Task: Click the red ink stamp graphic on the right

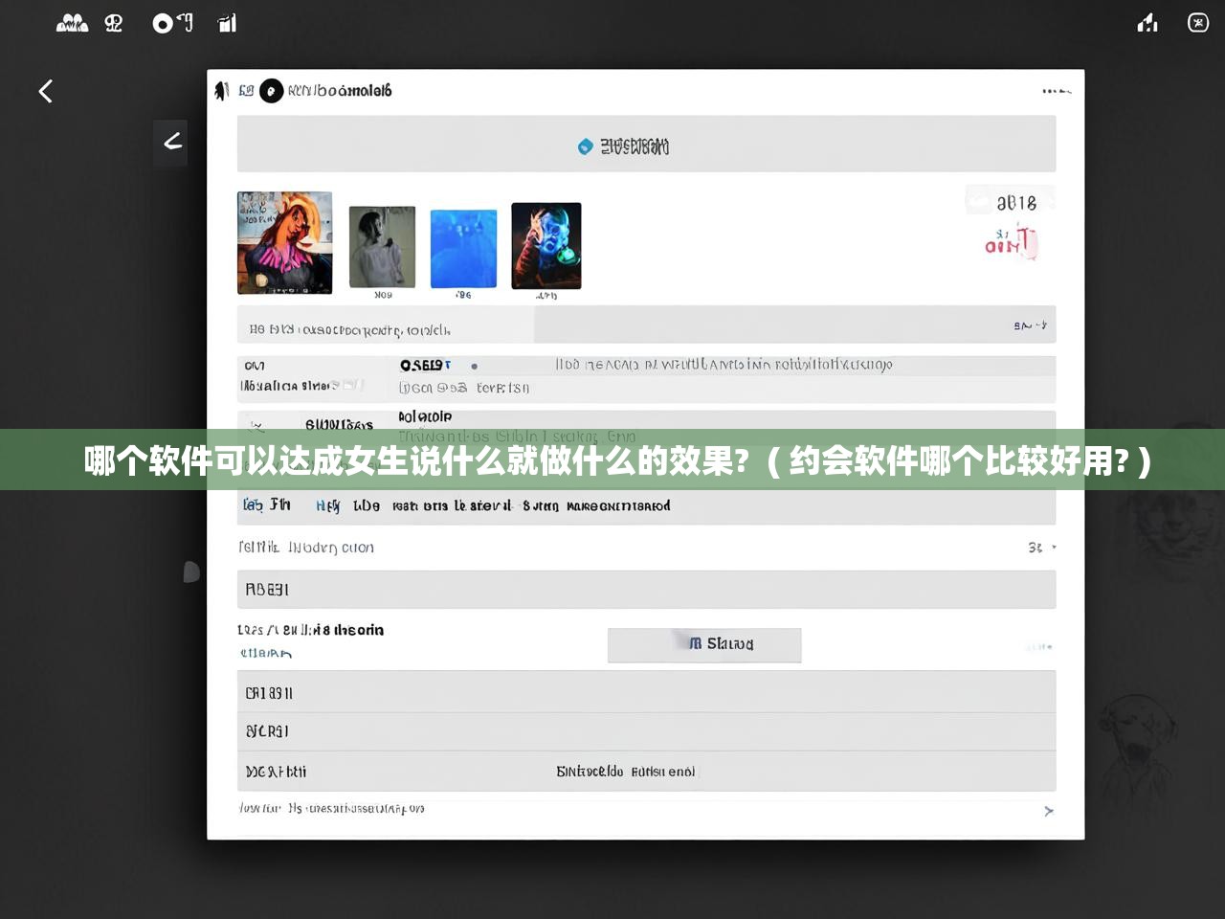Action: [x=1008, y=242]
